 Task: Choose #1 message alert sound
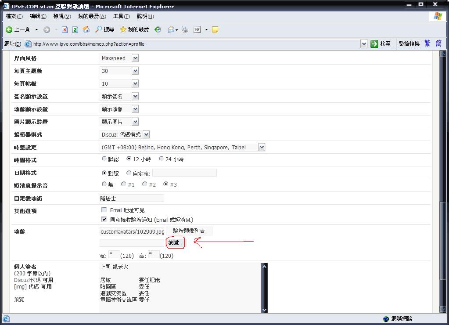(123, 184)
